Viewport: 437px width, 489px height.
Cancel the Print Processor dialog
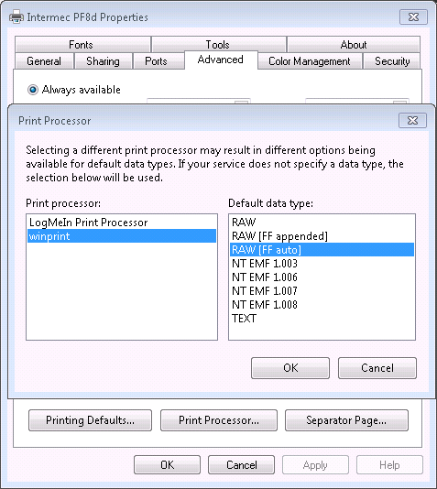(377, 368)
